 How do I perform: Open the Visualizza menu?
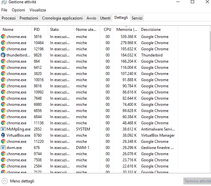coord(38,10)
